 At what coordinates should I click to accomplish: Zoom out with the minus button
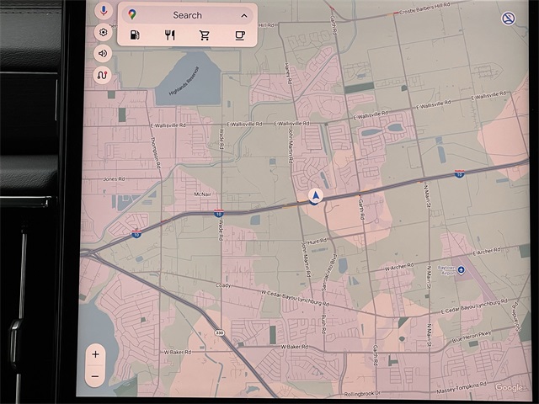coord(95,376)
